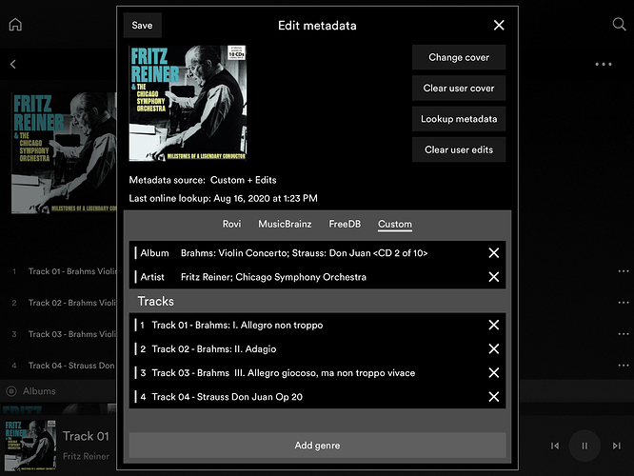Click Change cover button

point(459,57)
